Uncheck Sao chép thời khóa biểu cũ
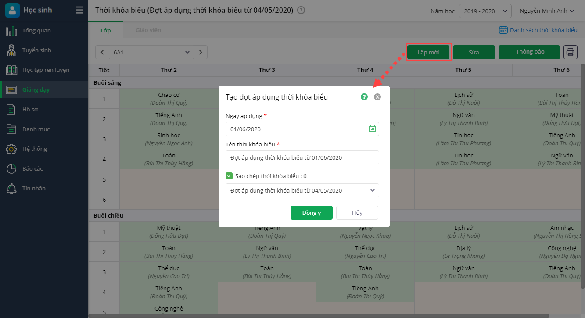This screenshot has width=585, height=318. [x=229, y=176]
